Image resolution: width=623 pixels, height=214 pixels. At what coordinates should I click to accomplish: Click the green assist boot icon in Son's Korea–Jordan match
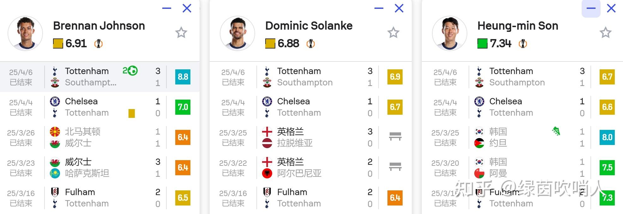556,131
